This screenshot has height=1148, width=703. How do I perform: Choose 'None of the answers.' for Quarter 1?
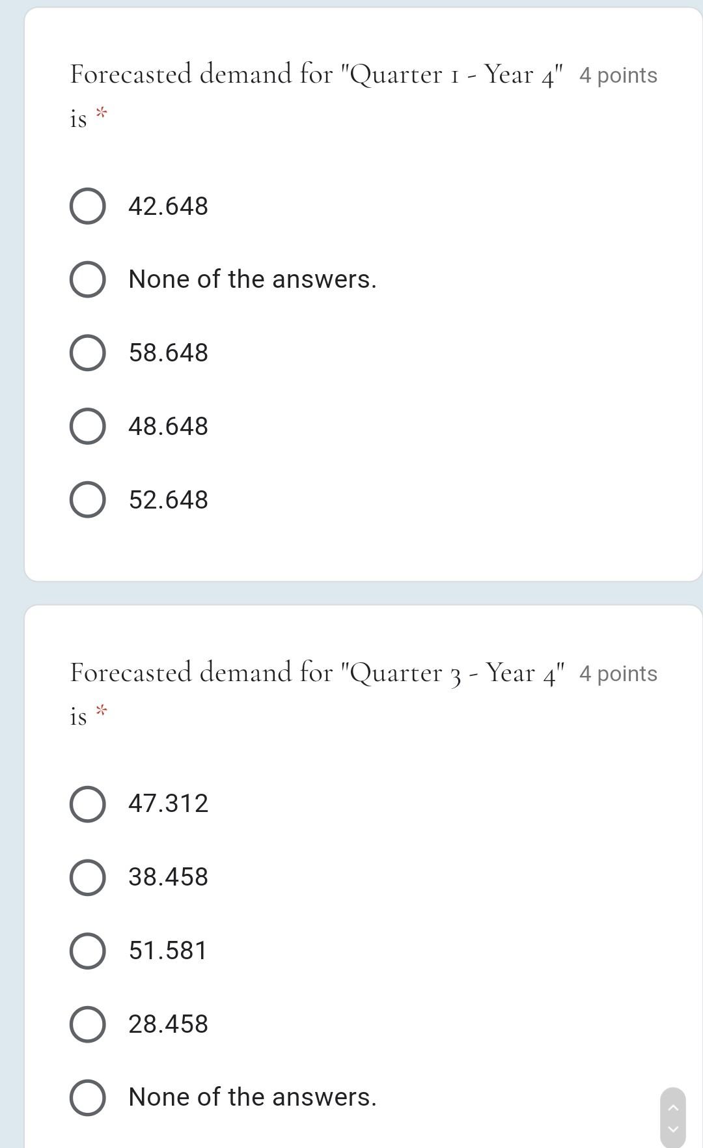(x=89, y=280)
